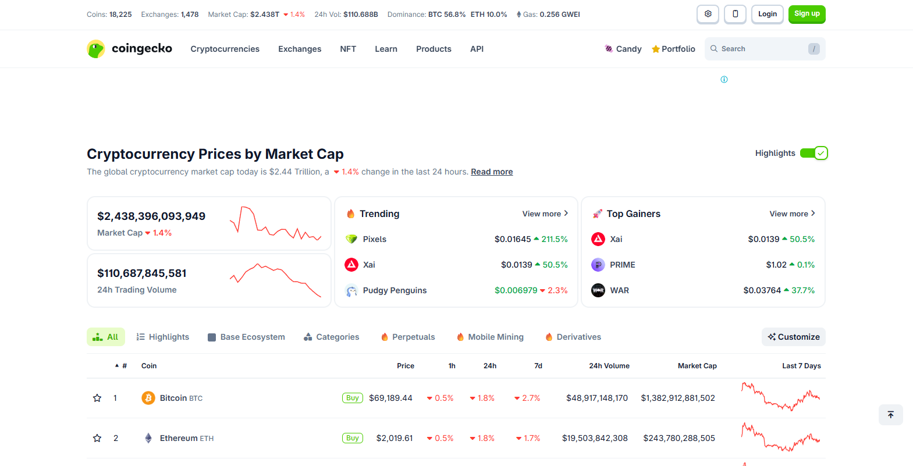Image resolution: width=913 pixels, height=466 pixels.
Task: Click the PRIME coin icon
Action: pyautogui.click(x=598, y=265)
